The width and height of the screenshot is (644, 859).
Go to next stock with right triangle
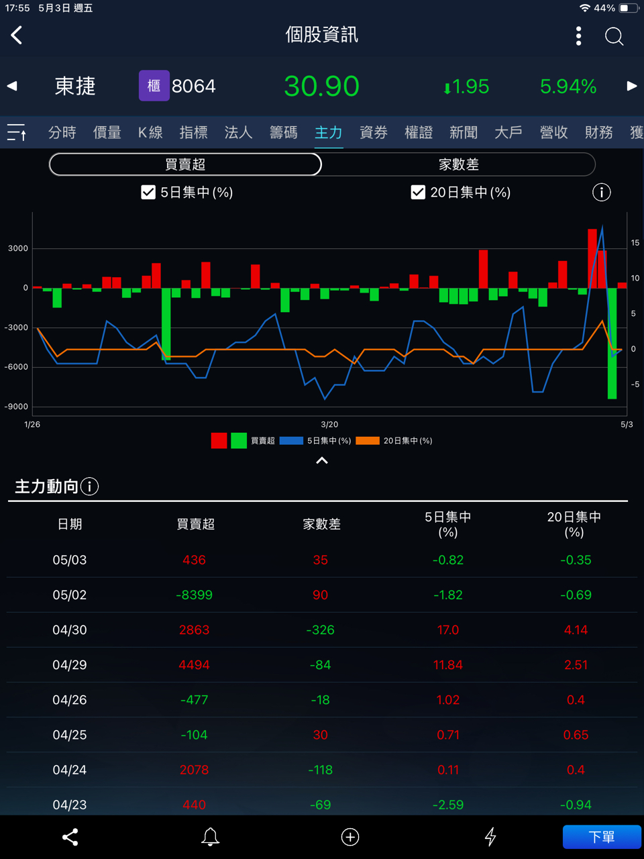point(631,87)
